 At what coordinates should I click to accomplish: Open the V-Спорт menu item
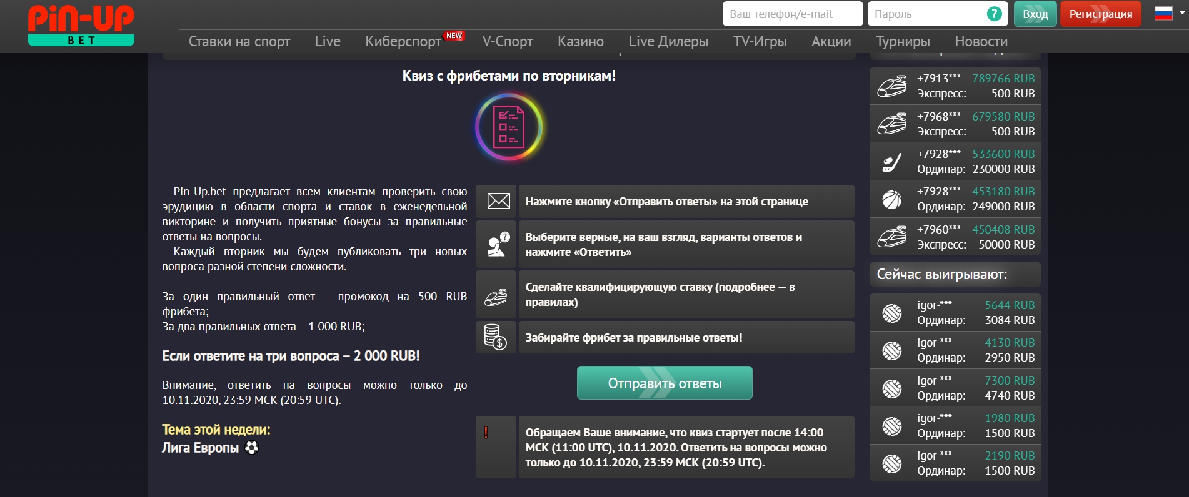tap(508, 41)
